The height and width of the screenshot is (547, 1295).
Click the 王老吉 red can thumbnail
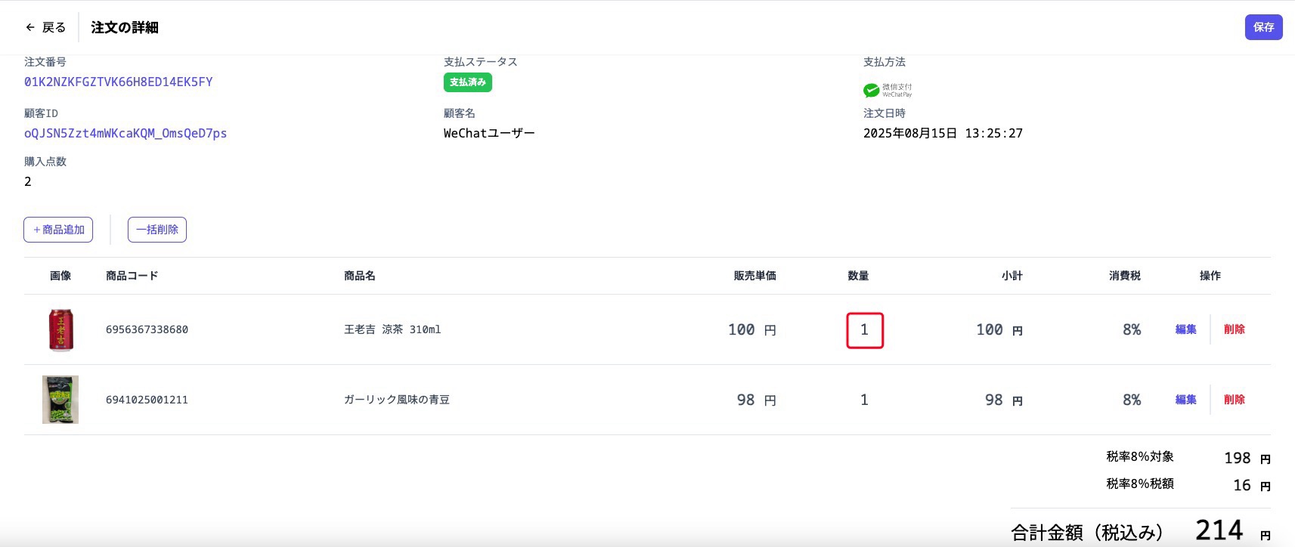click(x=60, y=329)
